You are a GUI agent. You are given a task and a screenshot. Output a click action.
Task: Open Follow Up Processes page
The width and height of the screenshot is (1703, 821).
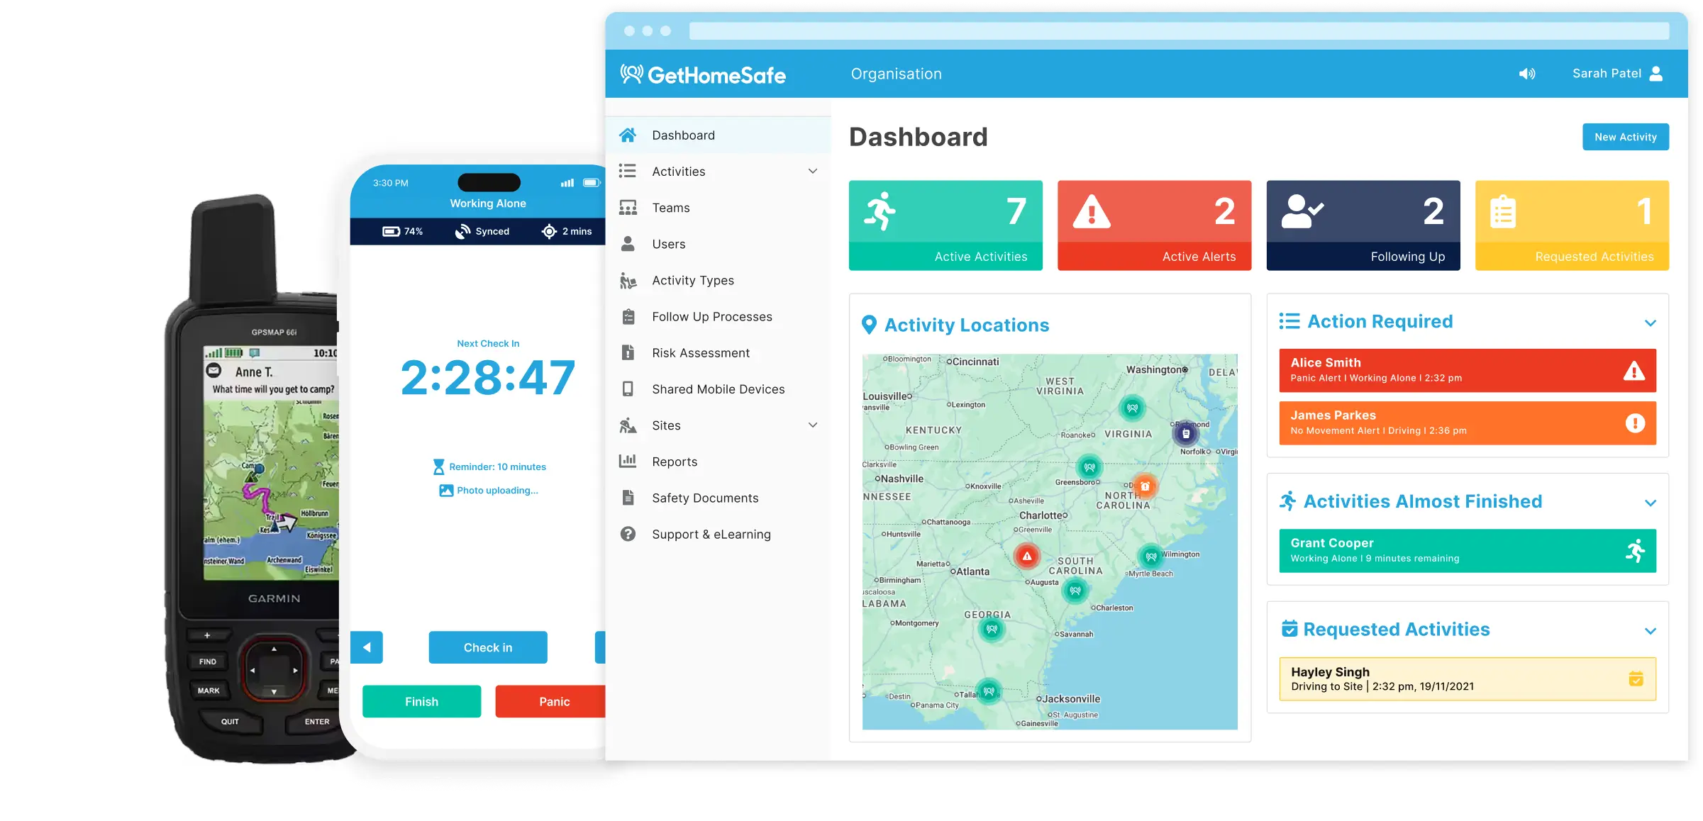tap(711, 317)
